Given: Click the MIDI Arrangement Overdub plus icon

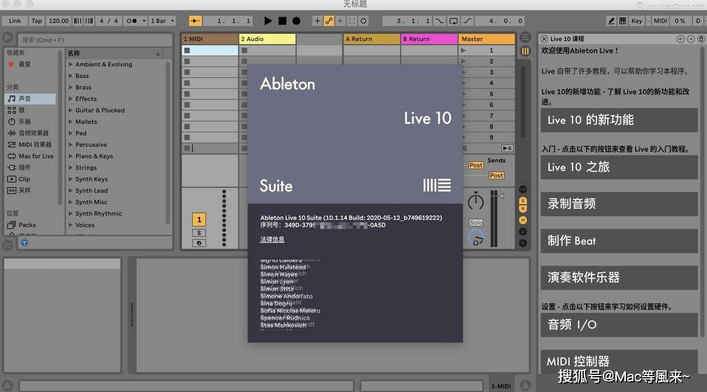Looking at the screenshot, I should tap(318, 21).
